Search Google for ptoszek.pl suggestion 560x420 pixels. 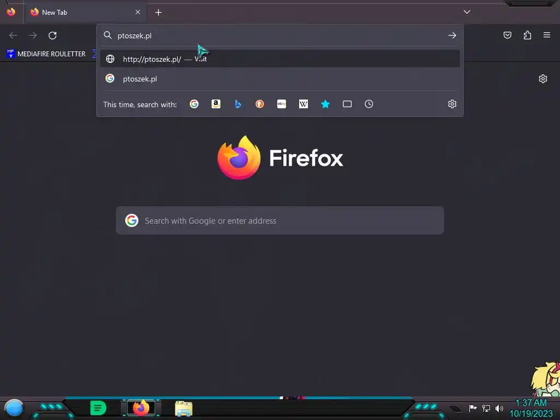[x=280, y=79]
